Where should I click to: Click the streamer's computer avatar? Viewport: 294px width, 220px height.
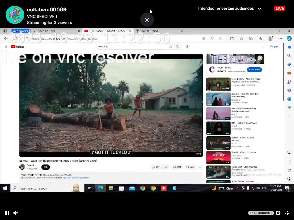point(15,15)
